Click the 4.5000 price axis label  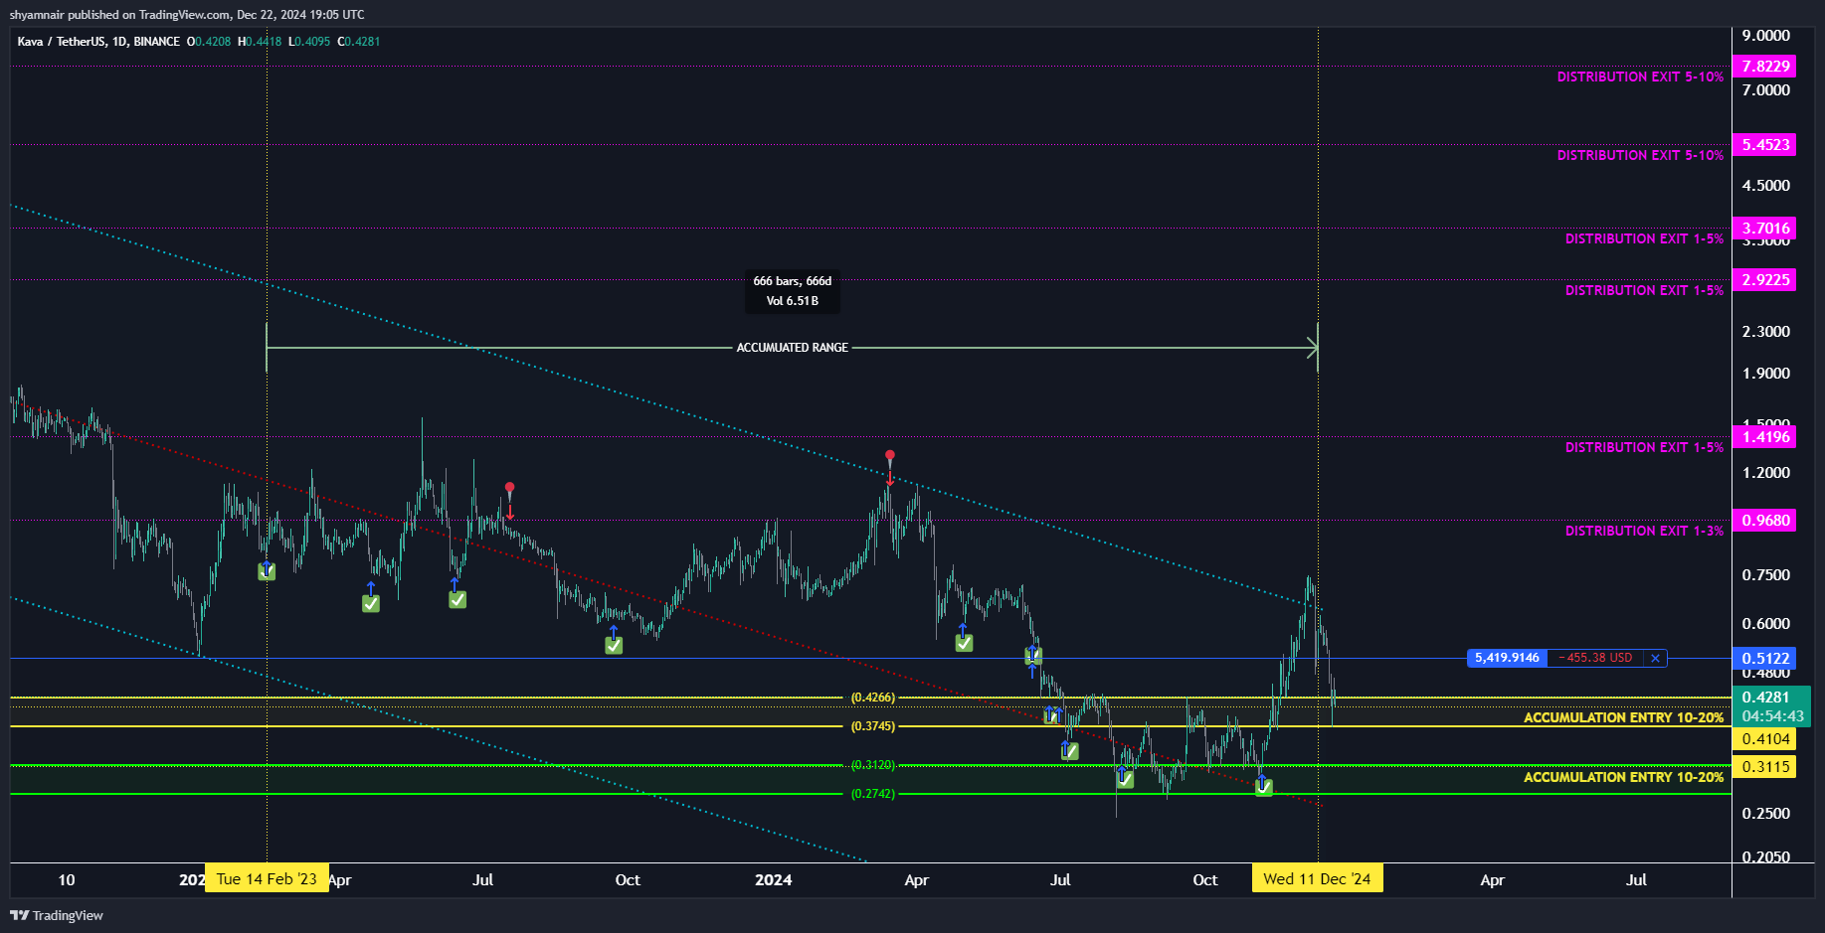1765,186
